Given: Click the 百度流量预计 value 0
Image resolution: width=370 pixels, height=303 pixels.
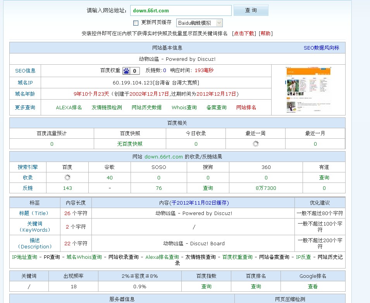Looking at the screenshot, I should click(52, 144).
